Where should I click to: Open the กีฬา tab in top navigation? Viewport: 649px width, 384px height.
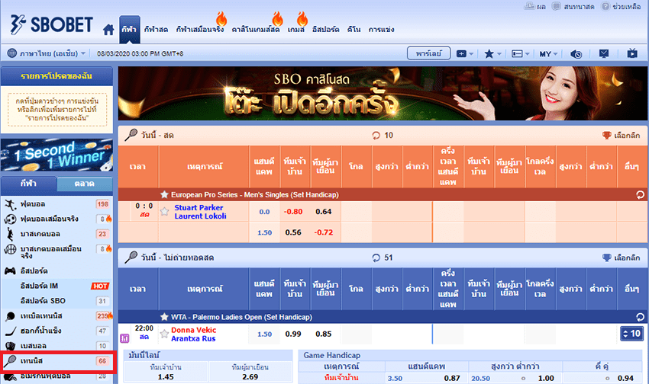click(x=129, y=29)
